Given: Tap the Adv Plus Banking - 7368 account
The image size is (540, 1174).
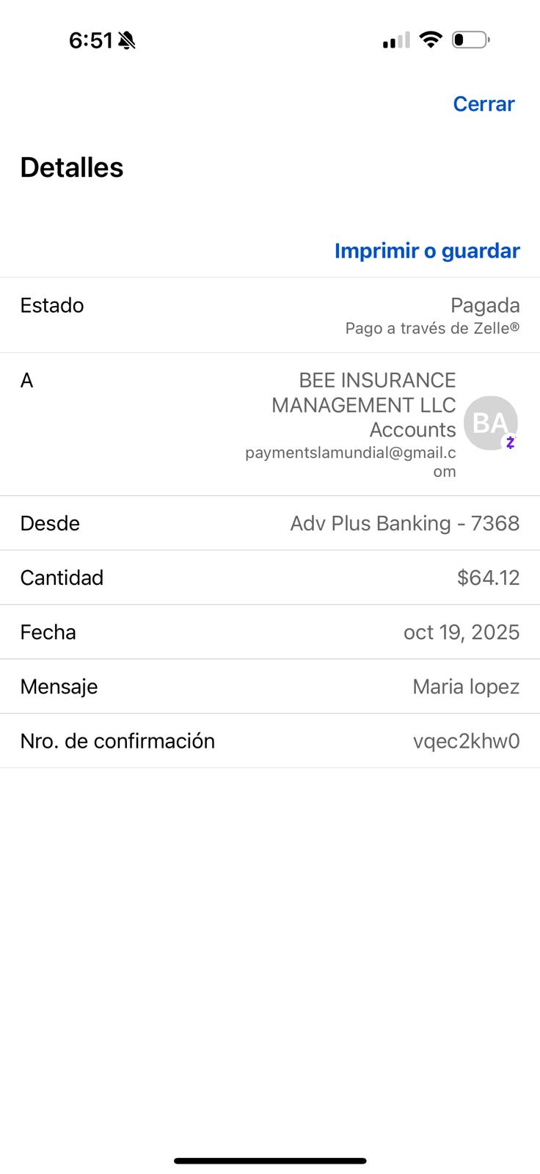Looking at the screenshot, I should [404, 523].
